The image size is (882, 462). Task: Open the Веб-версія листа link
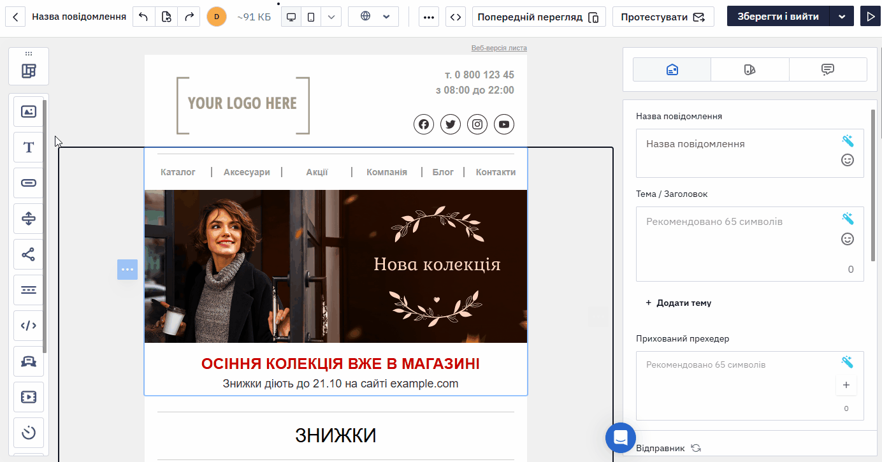coord(499,48)
